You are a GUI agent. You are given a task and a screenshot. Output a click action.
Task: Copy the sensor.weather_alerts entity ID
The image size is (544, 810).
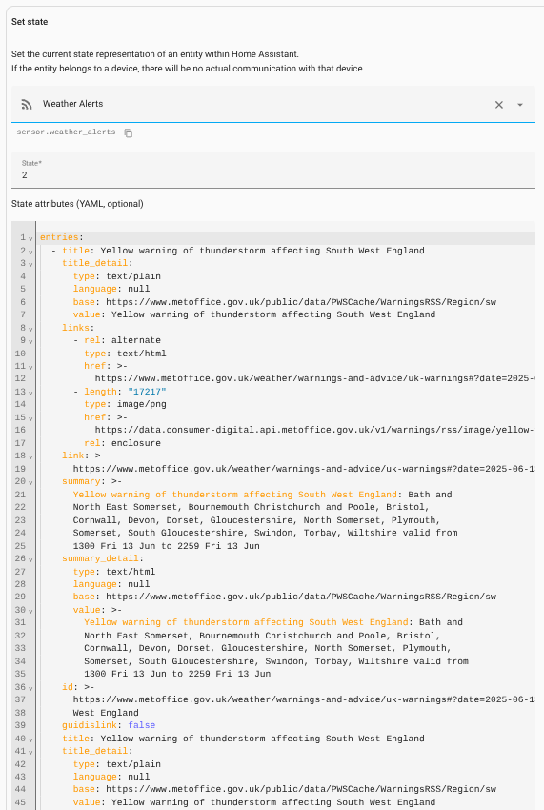tap(128, 133)
